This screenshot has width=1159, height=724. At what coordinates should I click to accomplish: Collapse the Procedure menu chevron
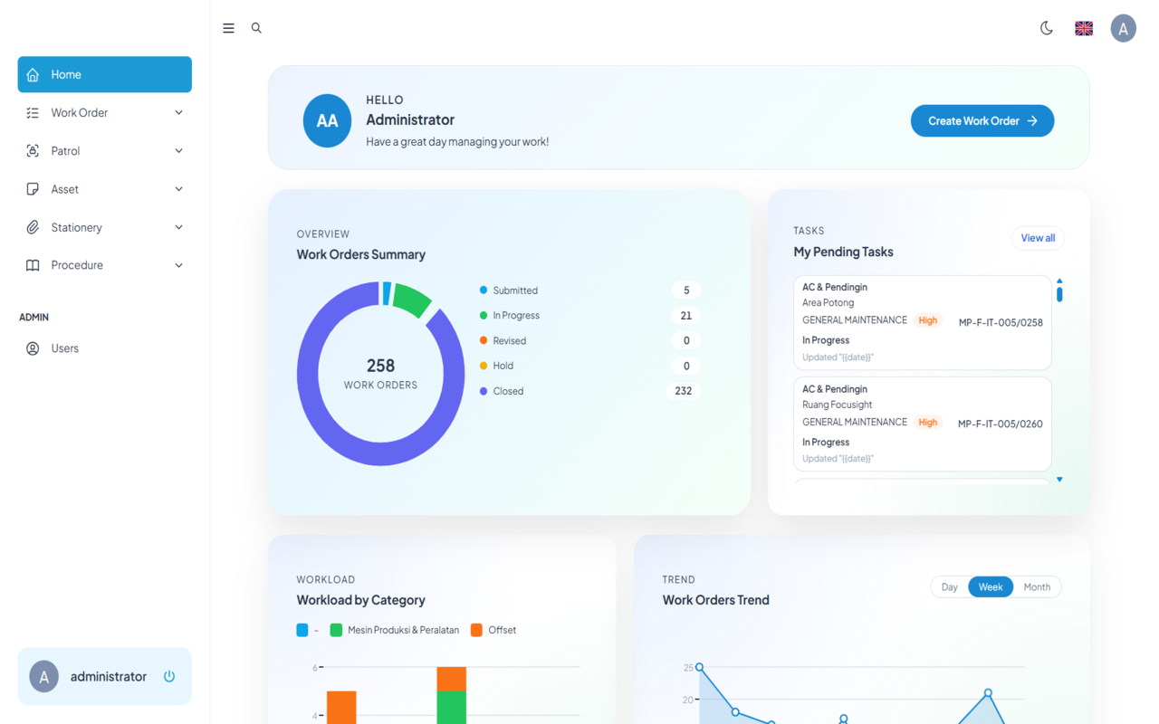point(177,264)
